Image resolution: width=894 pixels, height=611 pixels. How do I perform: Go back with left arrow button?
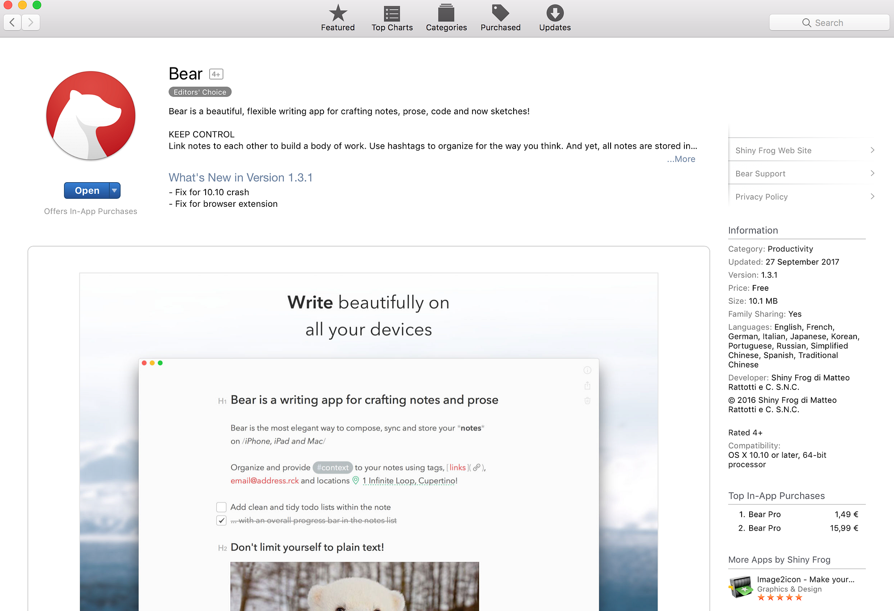tap(13, 22)
